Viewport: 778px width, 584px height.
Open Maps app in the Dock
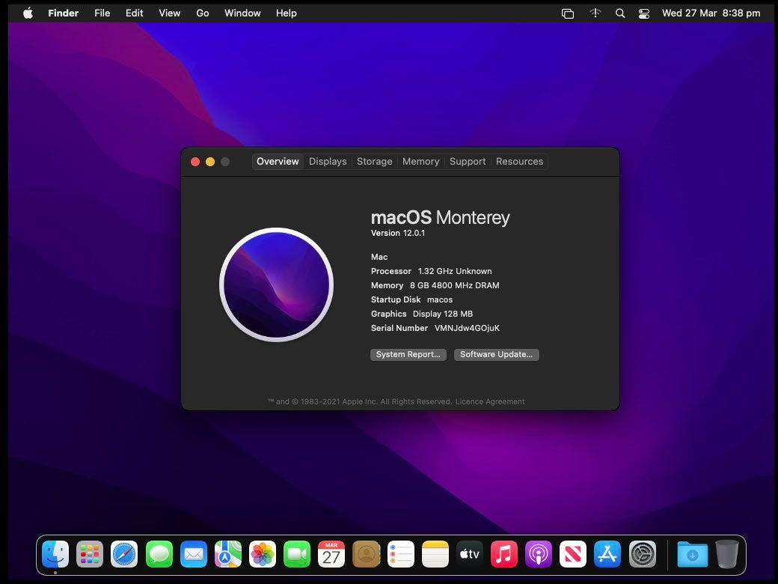tap(227, 554)
